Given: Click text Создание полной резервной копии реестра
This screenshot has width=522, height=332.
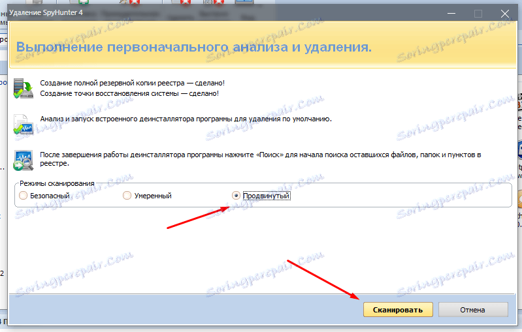Looking at the screenshot, I should pyautogui.click(x=112, y=83).
